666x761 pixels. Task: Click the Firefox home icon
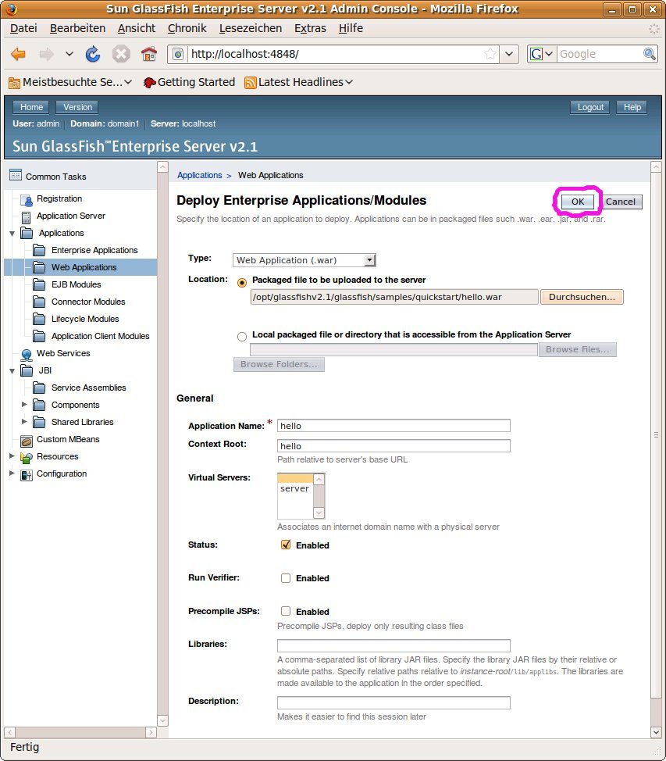coord(148,54)
